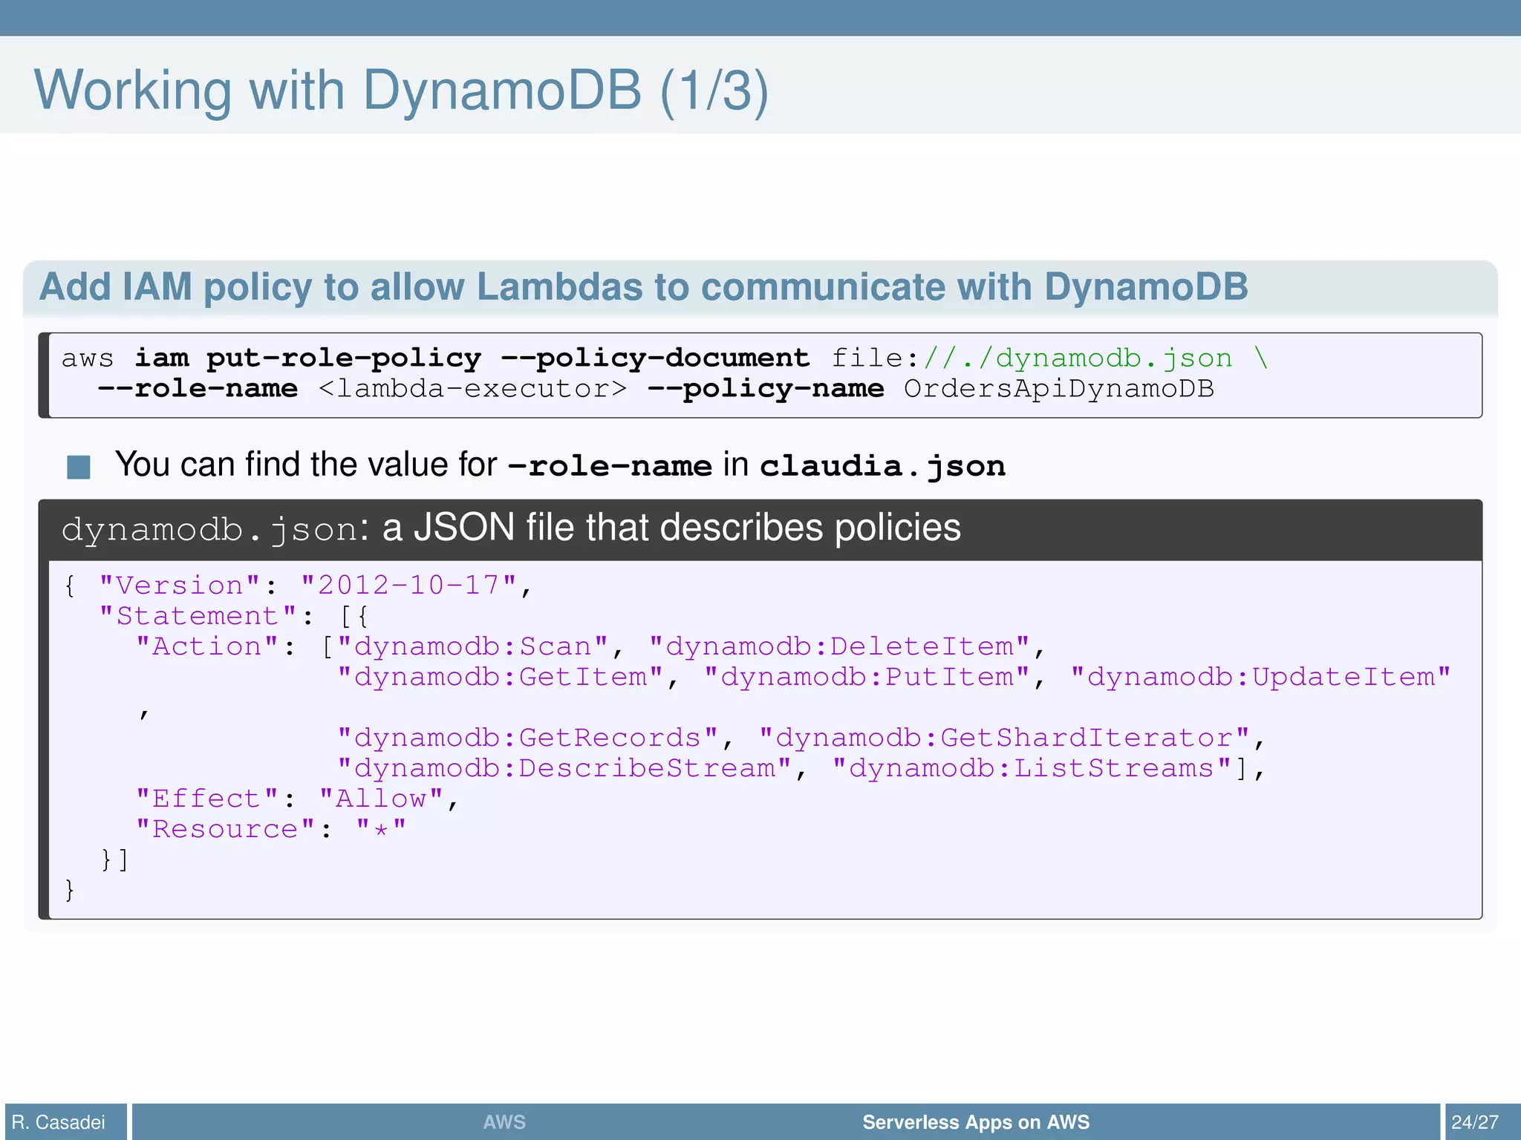Click the '"Statement"' key
The width and height of the screenshot is (1521, 1140).
point(198,616)
